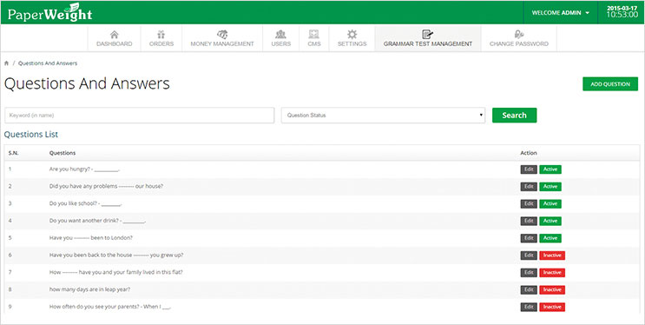645x325 pixels.
Task: Click the CMS icon
Action: 314,34
